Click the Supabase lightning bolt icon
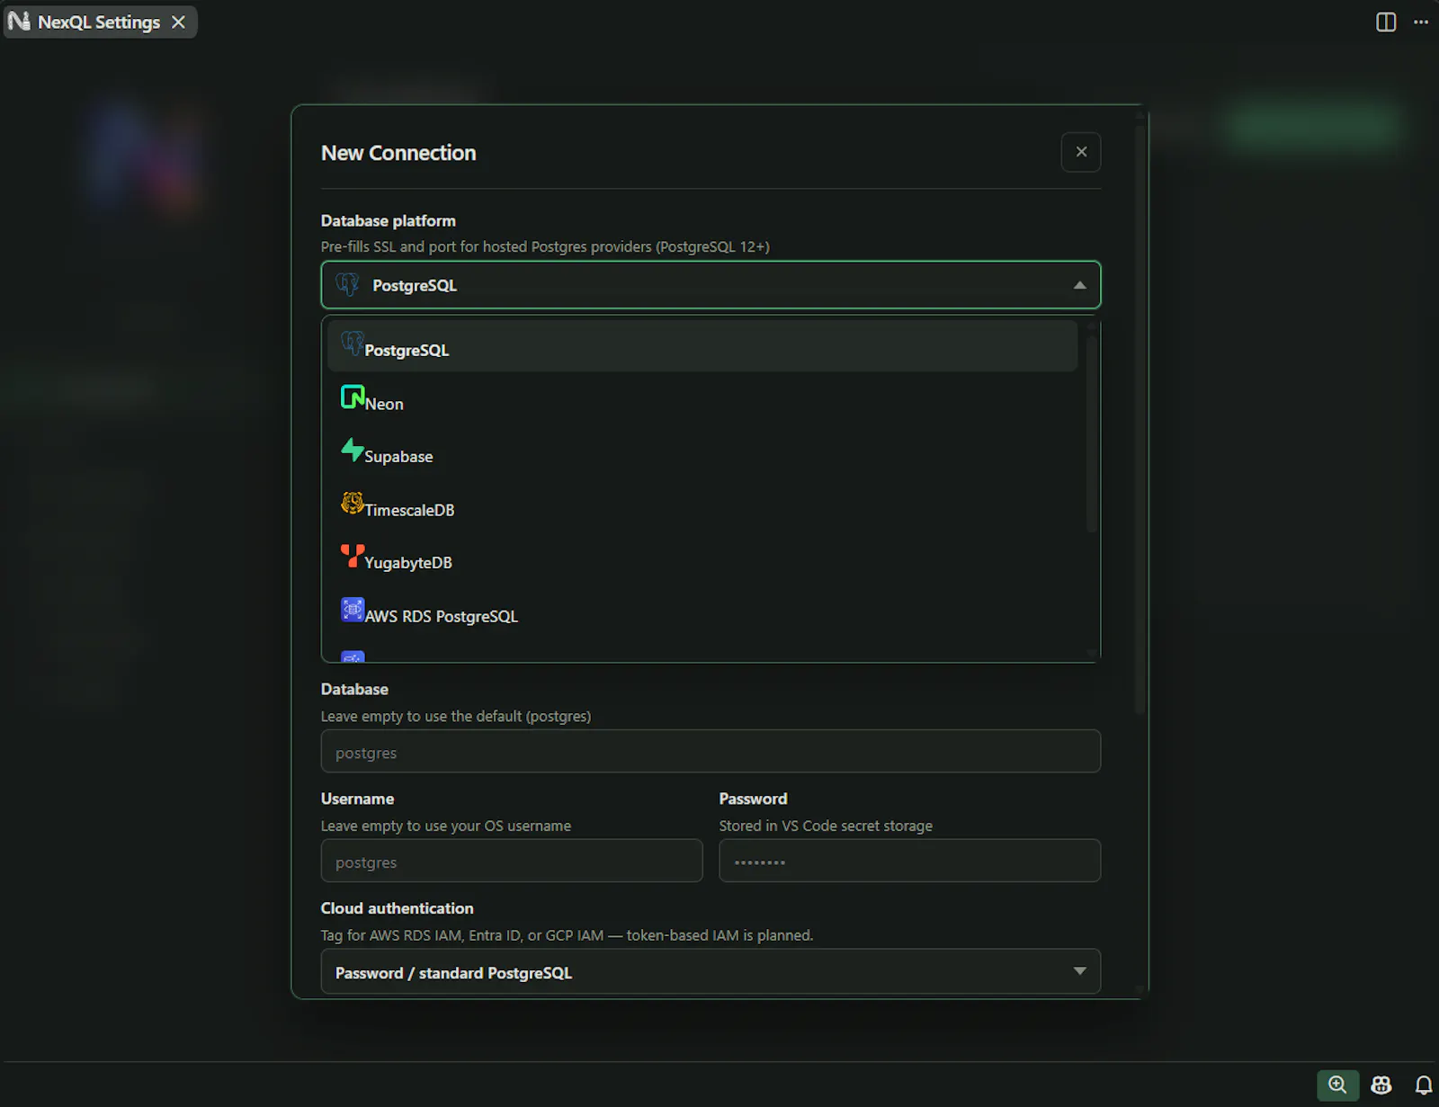Image resolution: width=1439 pixels, height=1107 pixels. pos(353,450)
